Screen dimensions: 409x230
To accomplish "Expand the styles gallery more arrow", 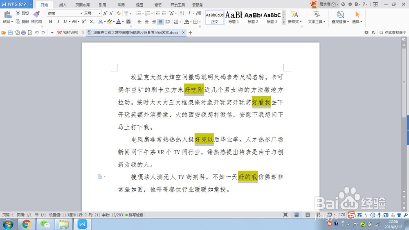I will click(x=283, y=23).
